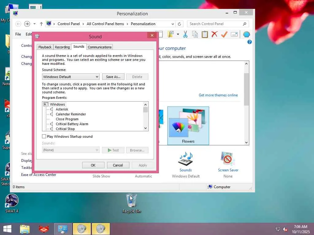Click All Control Panel Items breadcrumb
The image size is (314, 235).
pyautogui.click(x=105, y=24)
